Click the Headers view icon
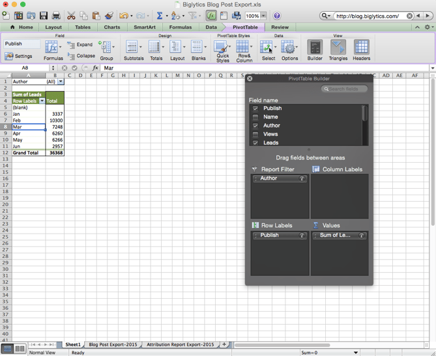Screen dimensions: 436x356 point(361,48)
